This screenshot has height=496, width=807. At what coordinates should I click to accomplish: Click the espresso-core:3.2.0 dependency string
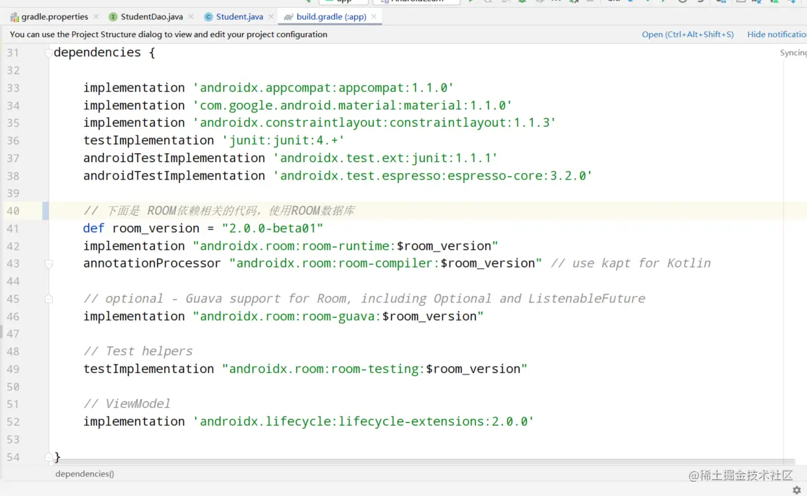tap(432, 176)
